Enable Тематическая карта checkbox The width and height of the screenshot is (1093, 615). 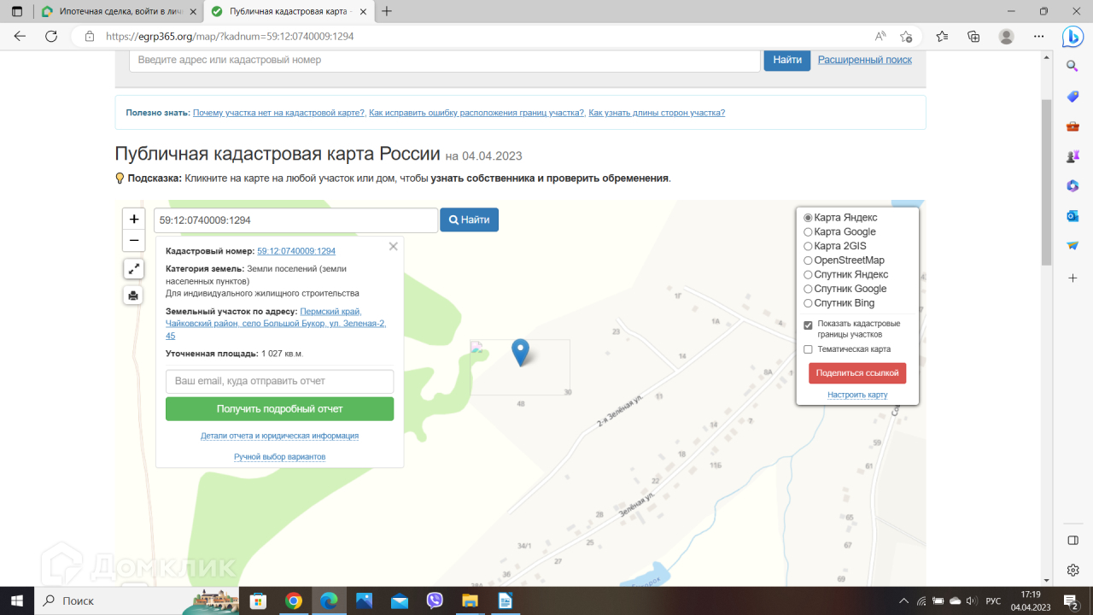coord(808,349)
